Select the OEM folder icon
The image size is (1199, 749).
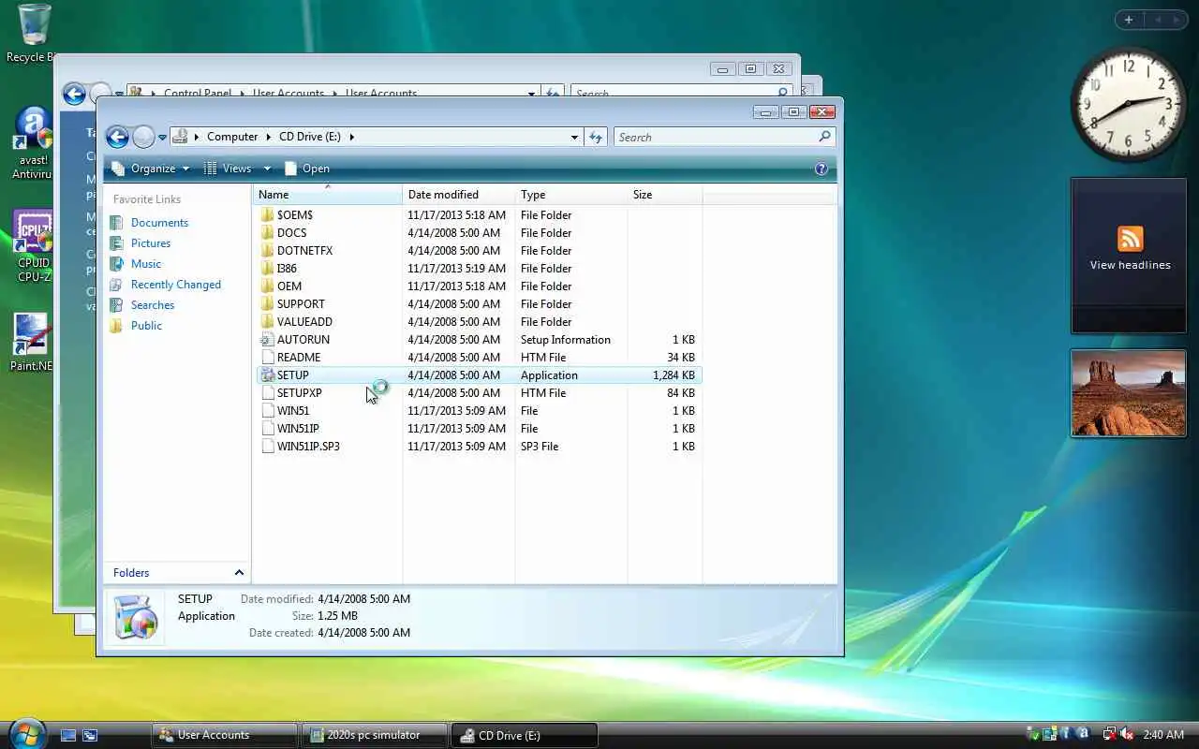268,286
